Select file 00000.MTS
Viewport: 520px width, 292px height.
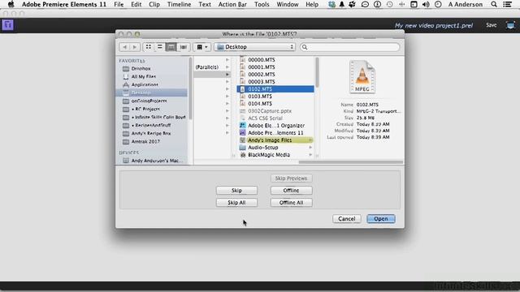pyautogui.click(x=262, y=60)
